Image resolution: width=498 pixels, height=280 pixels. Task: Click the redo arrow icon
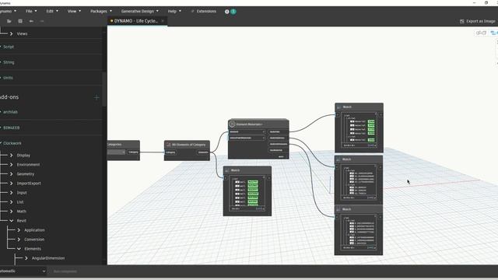(42, 21)
